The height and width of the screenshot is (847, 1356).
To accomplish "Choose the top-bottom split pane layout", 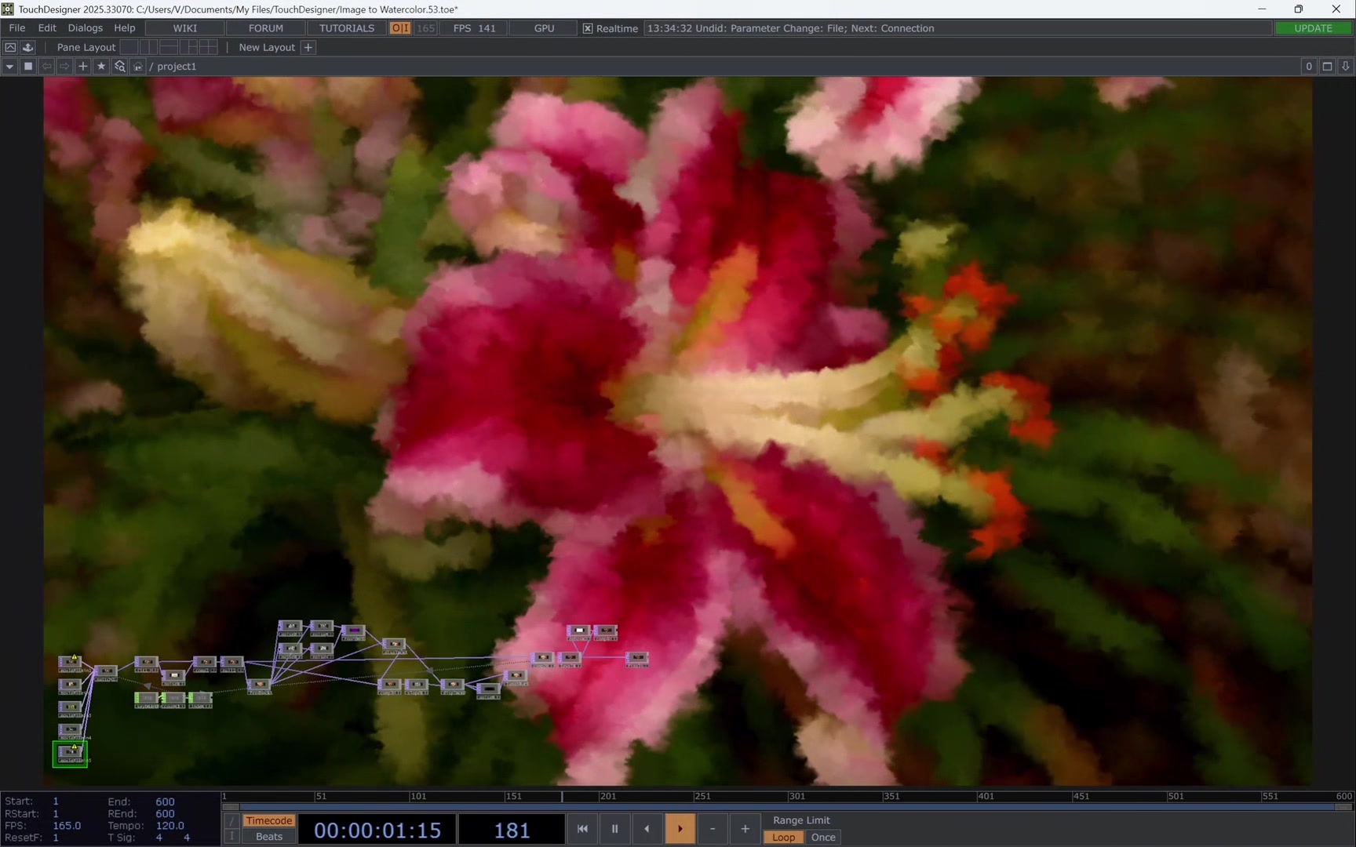I will click(169, 47).
